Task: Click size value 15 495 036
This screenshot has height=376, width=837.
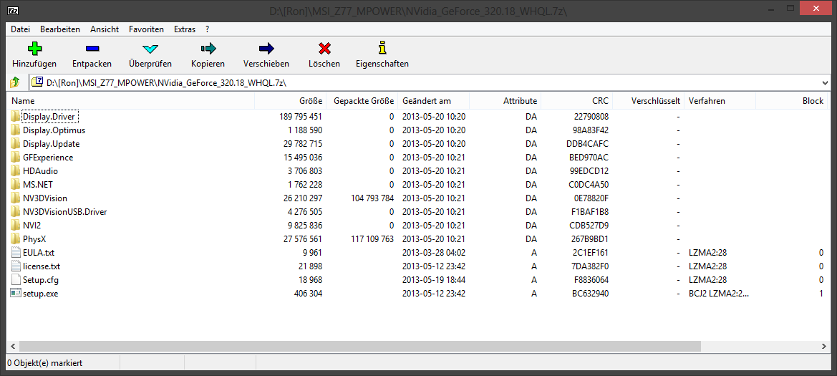Action: click(303, 157)
